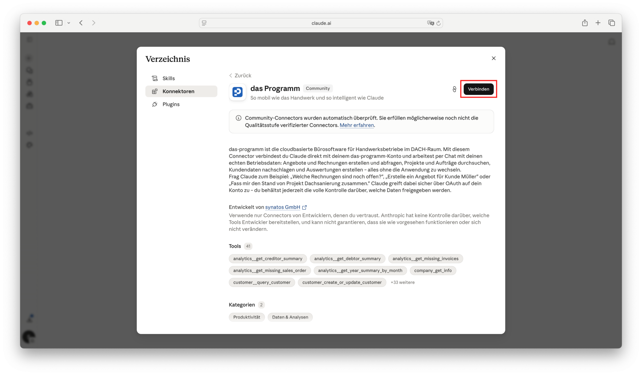Click the 'Entwickelt von' label
Viewport: 642px width, 375px height.
pyautogui.click(x=246, y=207)
